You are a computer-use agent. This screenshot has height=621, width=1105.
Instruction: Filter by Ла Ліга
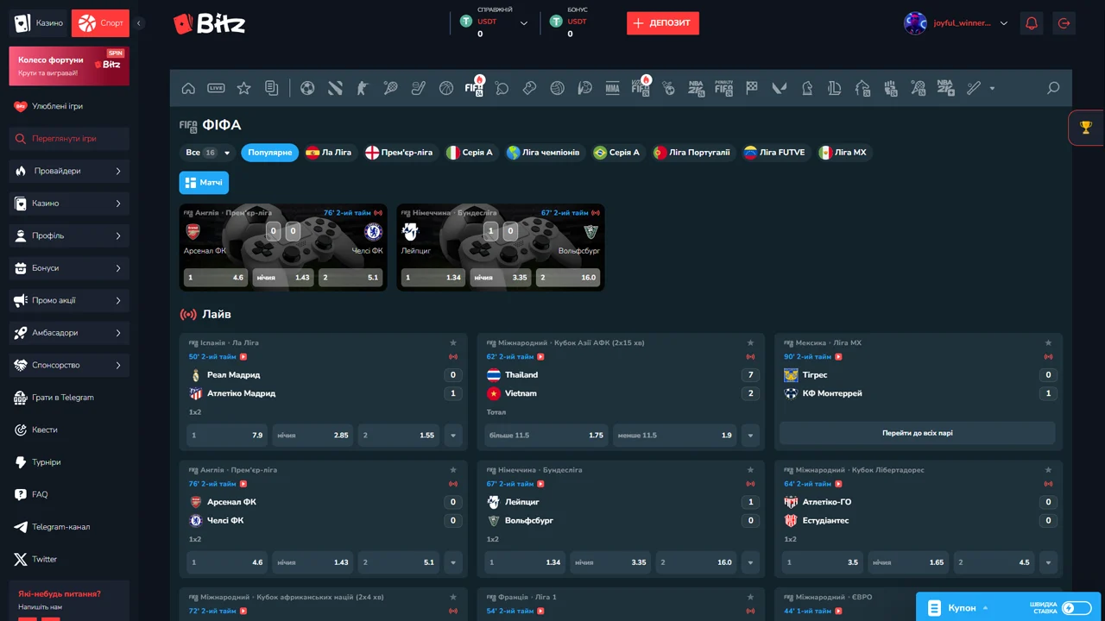(x=329, y=153)
